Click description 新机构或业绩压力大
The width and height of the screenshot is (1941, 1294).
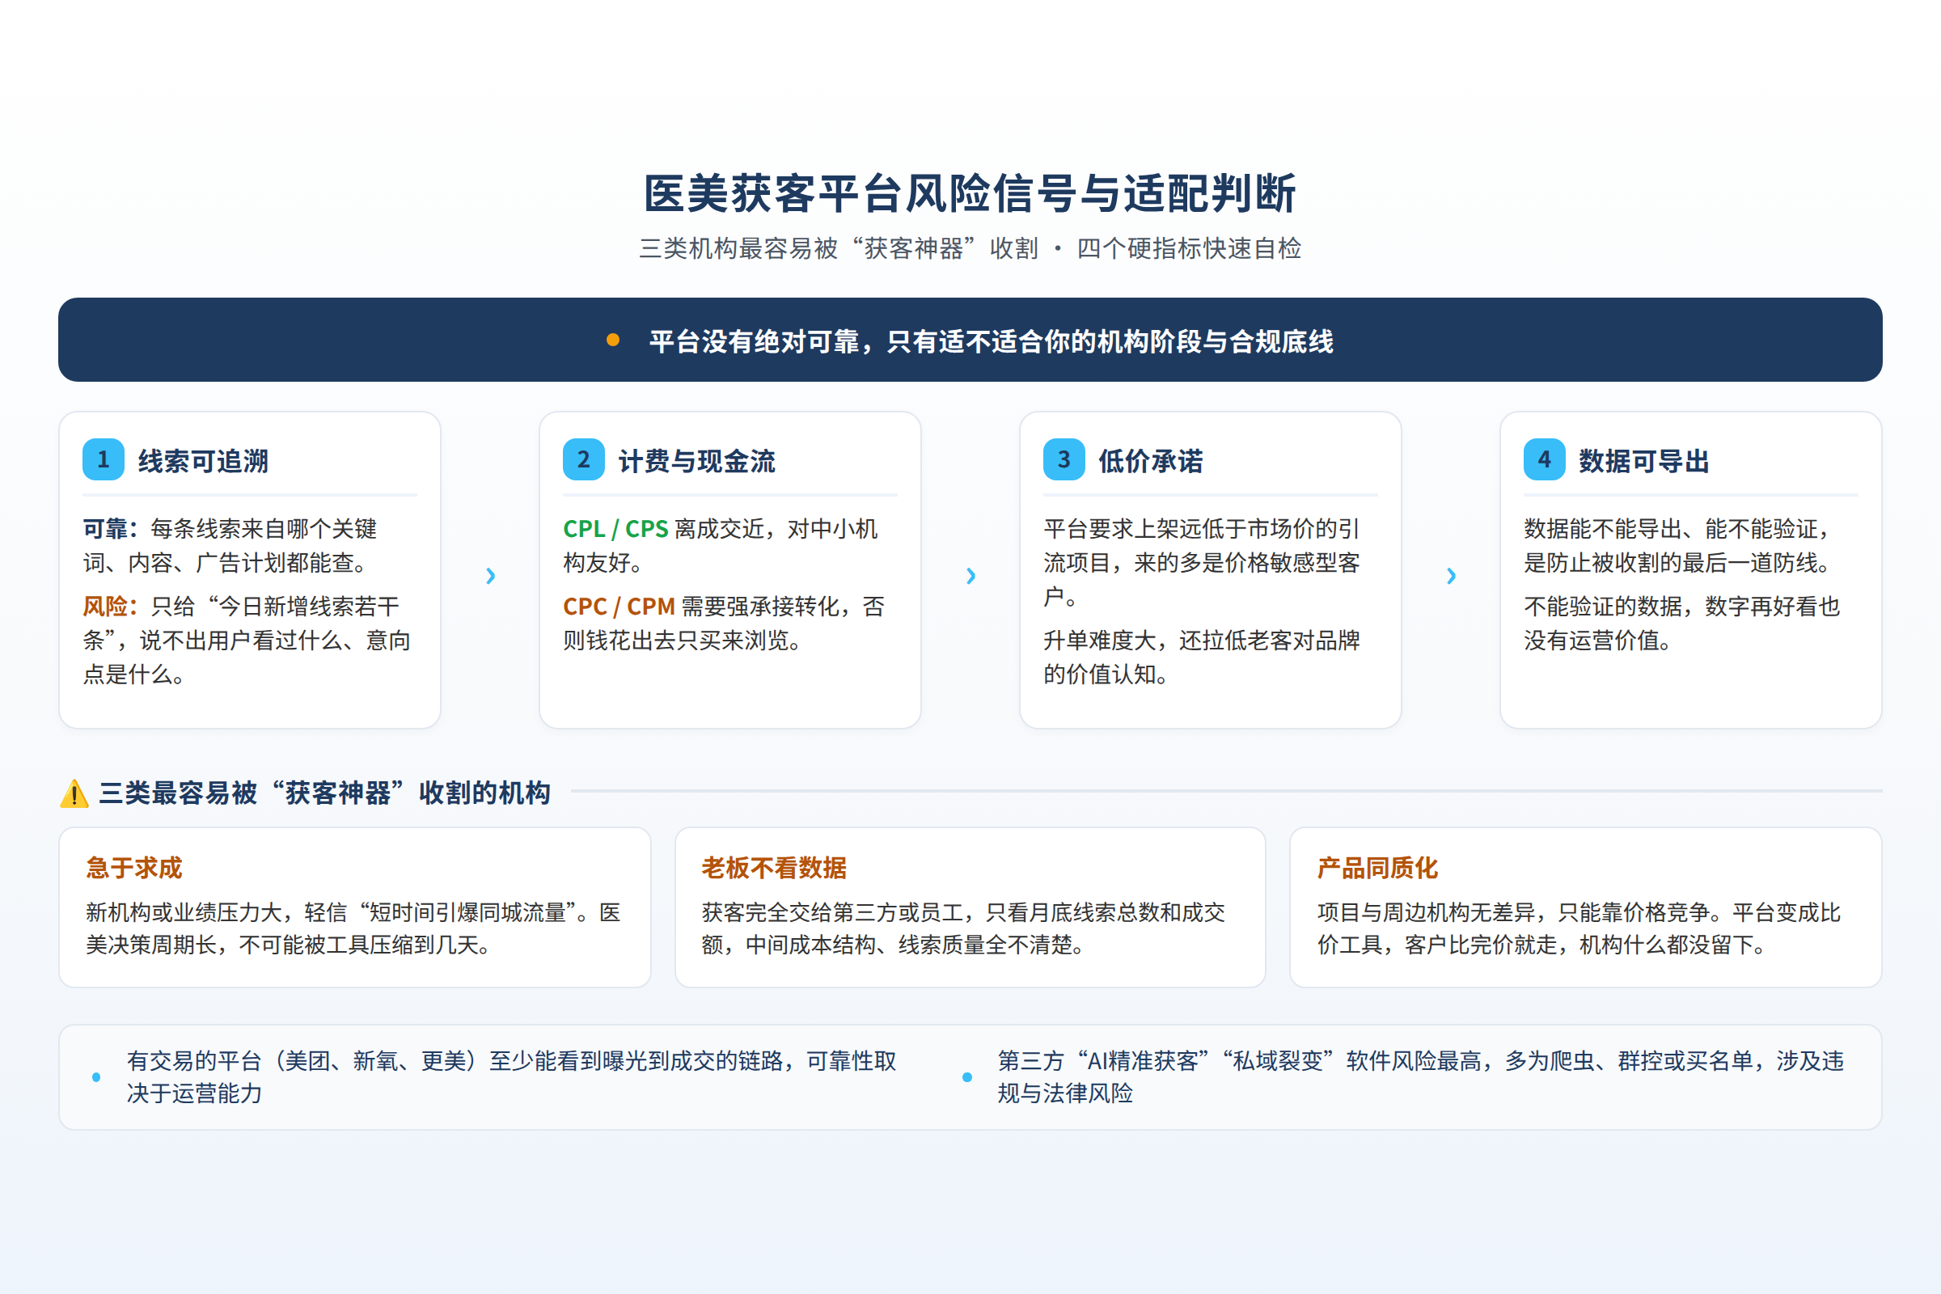tap(353, 928)
